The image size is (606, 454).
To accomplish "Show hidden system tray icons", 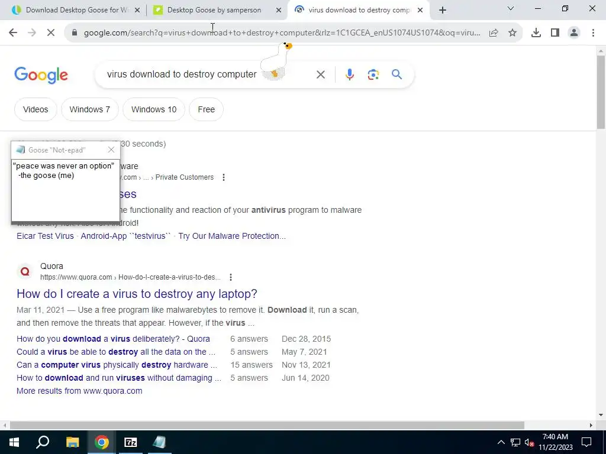I will 501,442.
